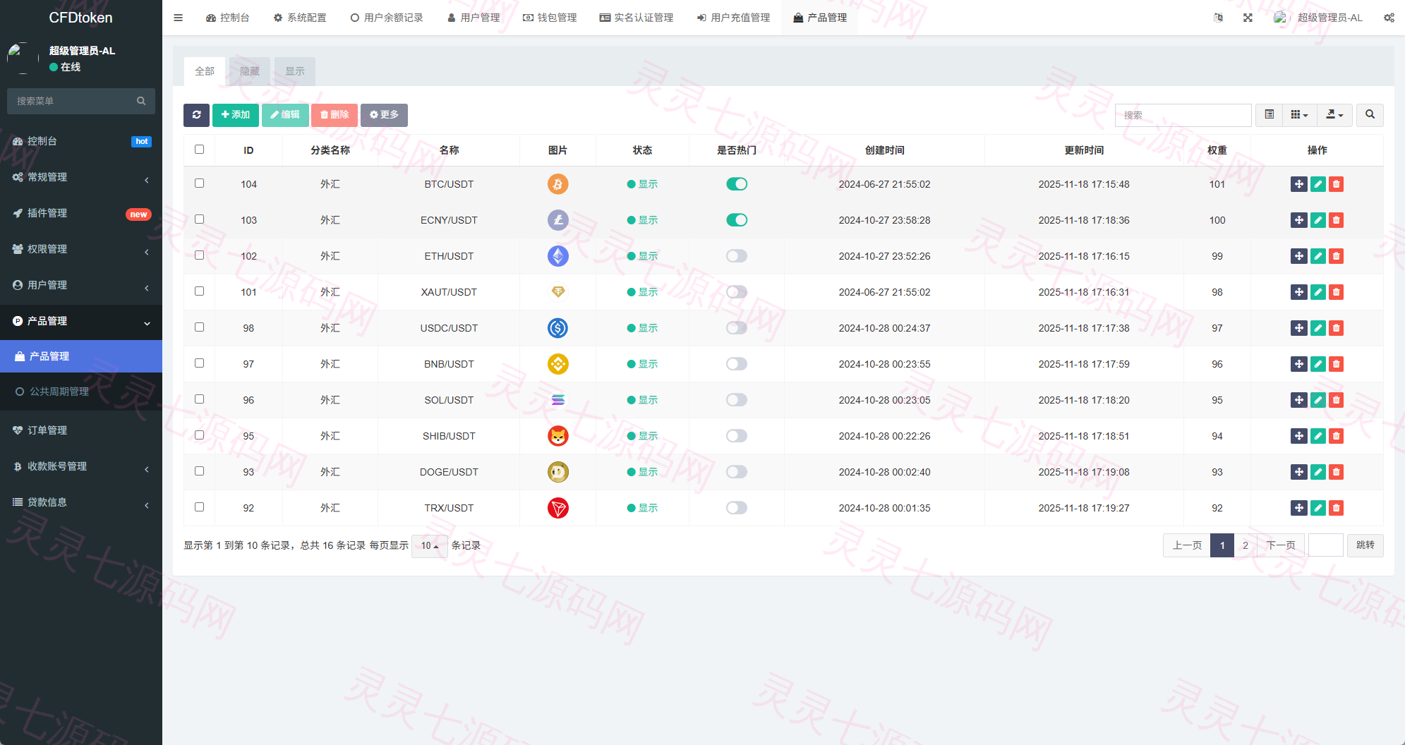Viewport: 1405px width, 745px height.
Task: Click the delete trash icon for DOGE/USDT row
Action: click(x=1336, y=472)
